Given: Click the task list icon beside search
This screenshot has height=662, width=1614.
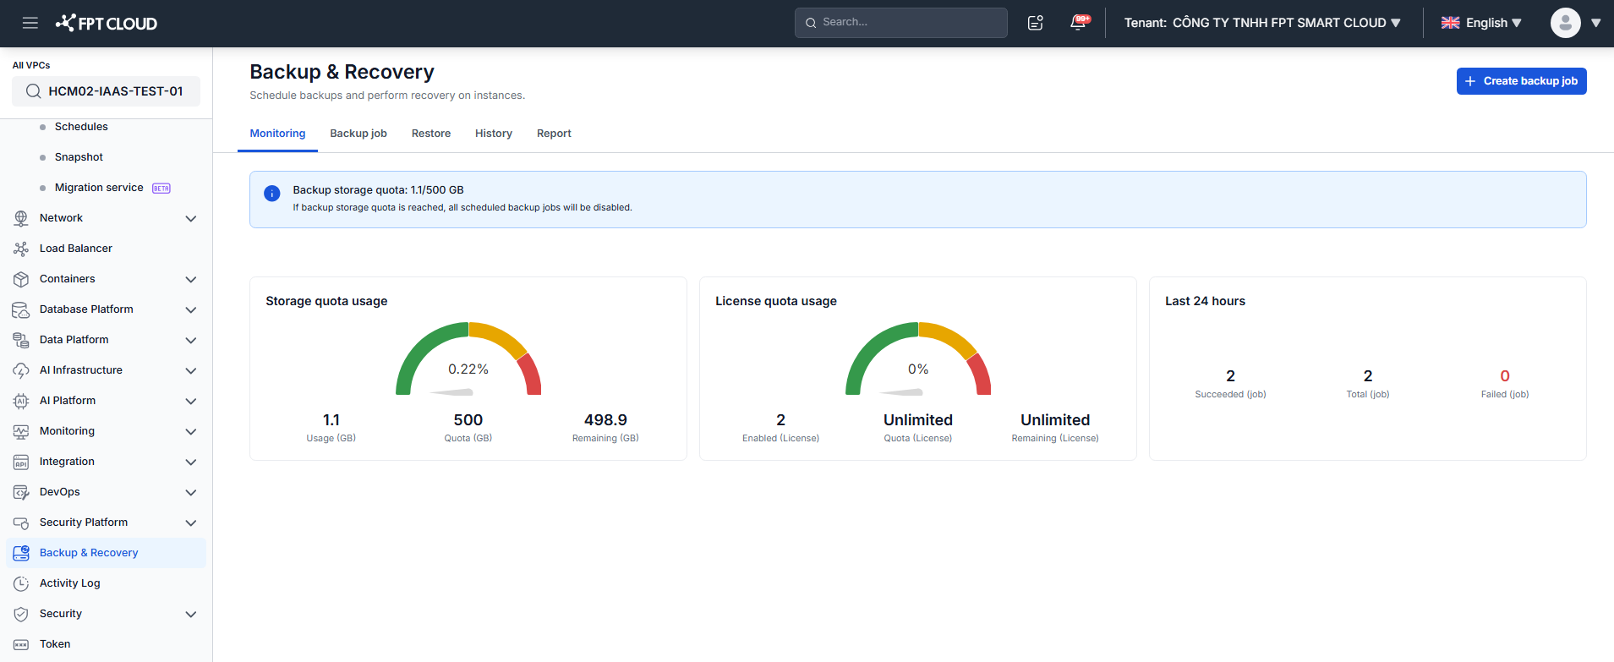Looking at the screenshot, I should (x=1035, y=23).
